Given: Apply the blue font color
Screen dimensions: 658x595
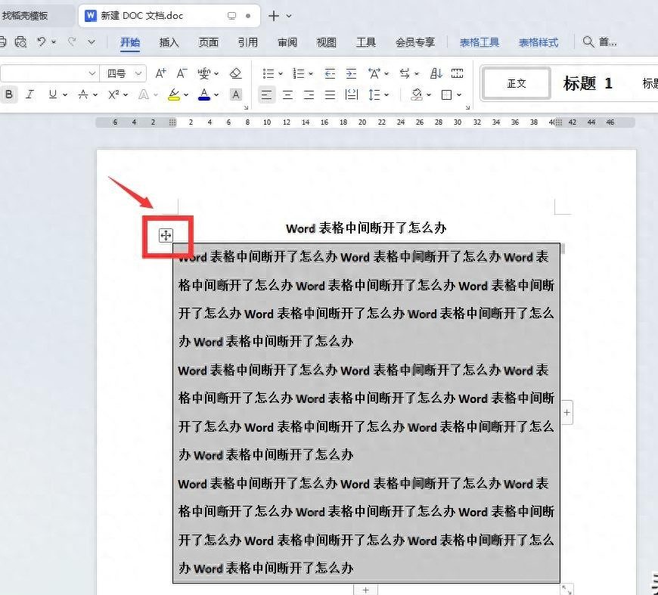Looking at the screenshot, I should coord(204,95).
